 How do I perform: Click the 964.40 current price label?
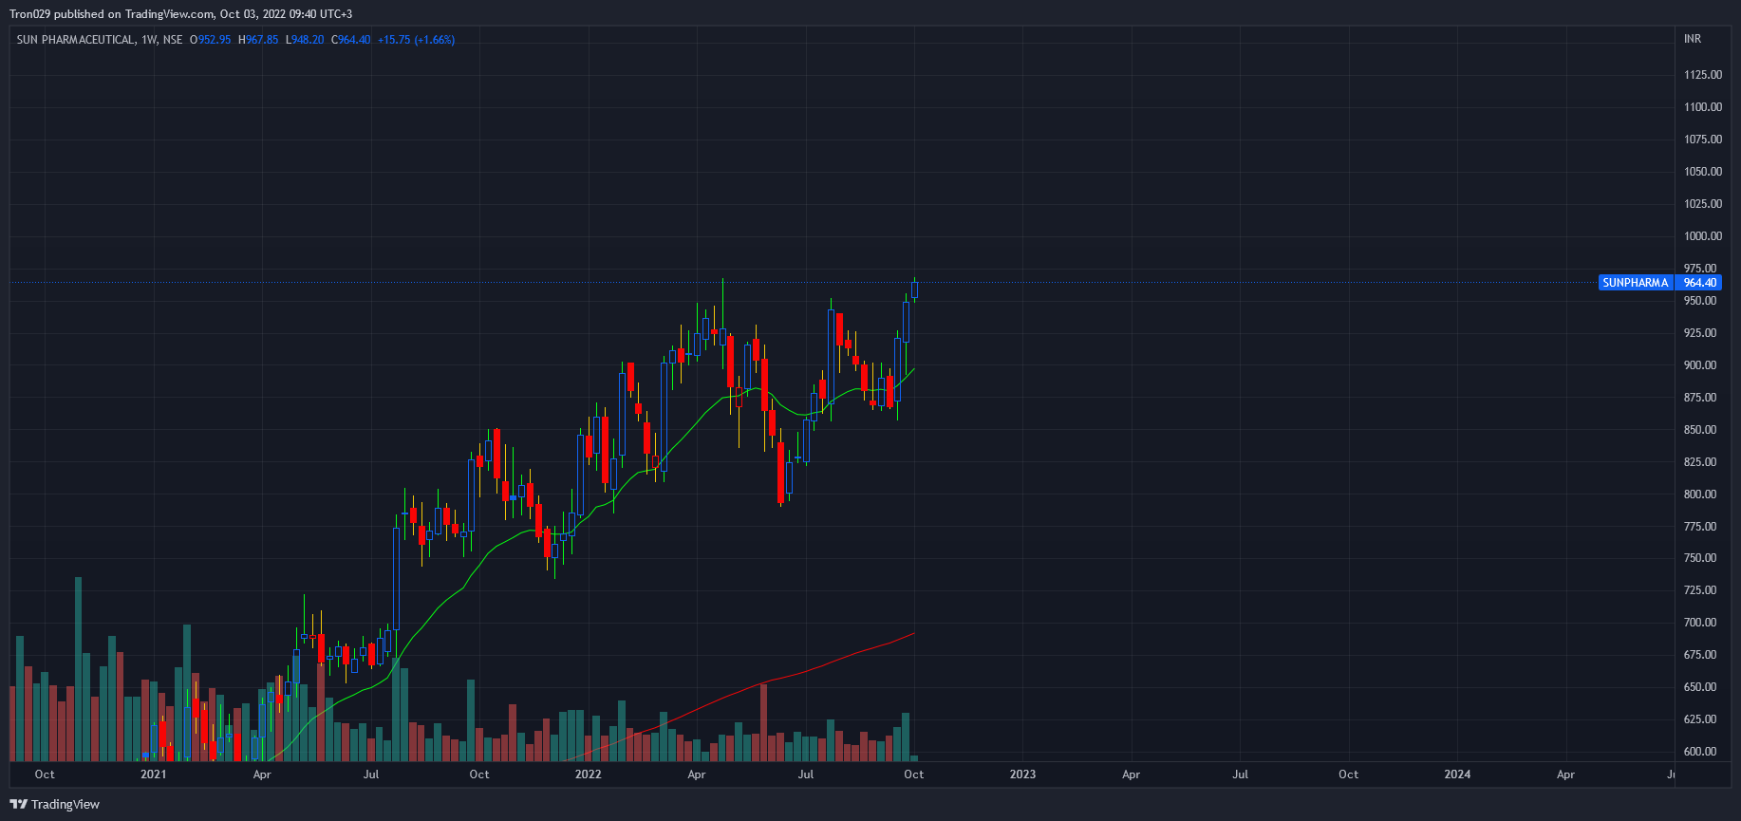(1699, 283)
